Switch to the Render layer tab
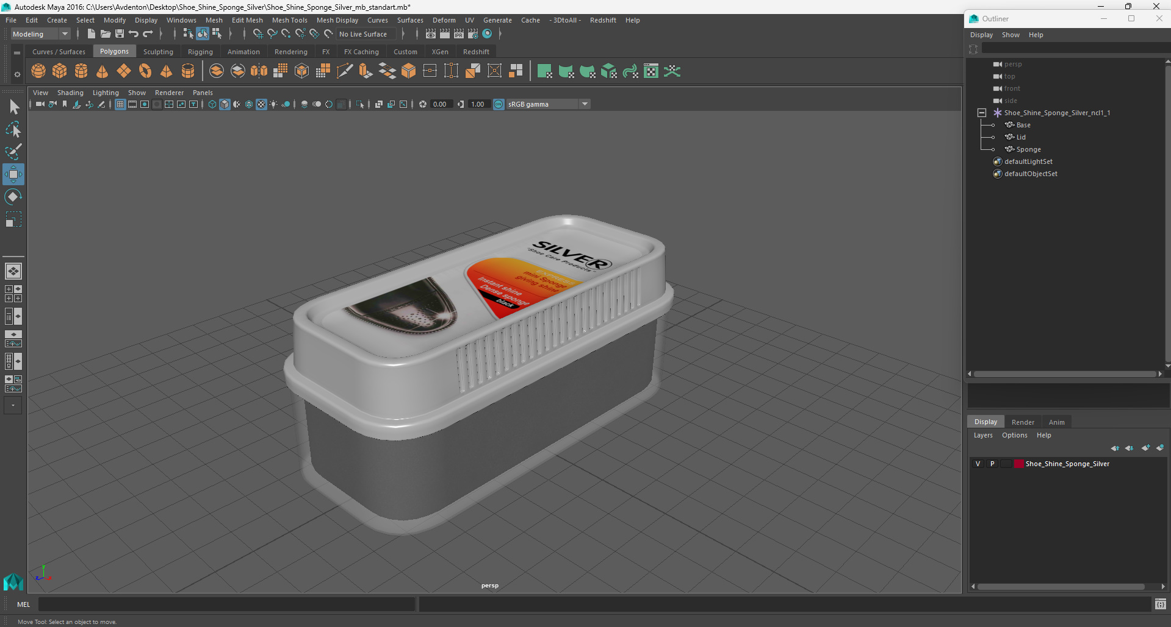This screenshot has height=627, width=1171. click(x=1023, y=422)
